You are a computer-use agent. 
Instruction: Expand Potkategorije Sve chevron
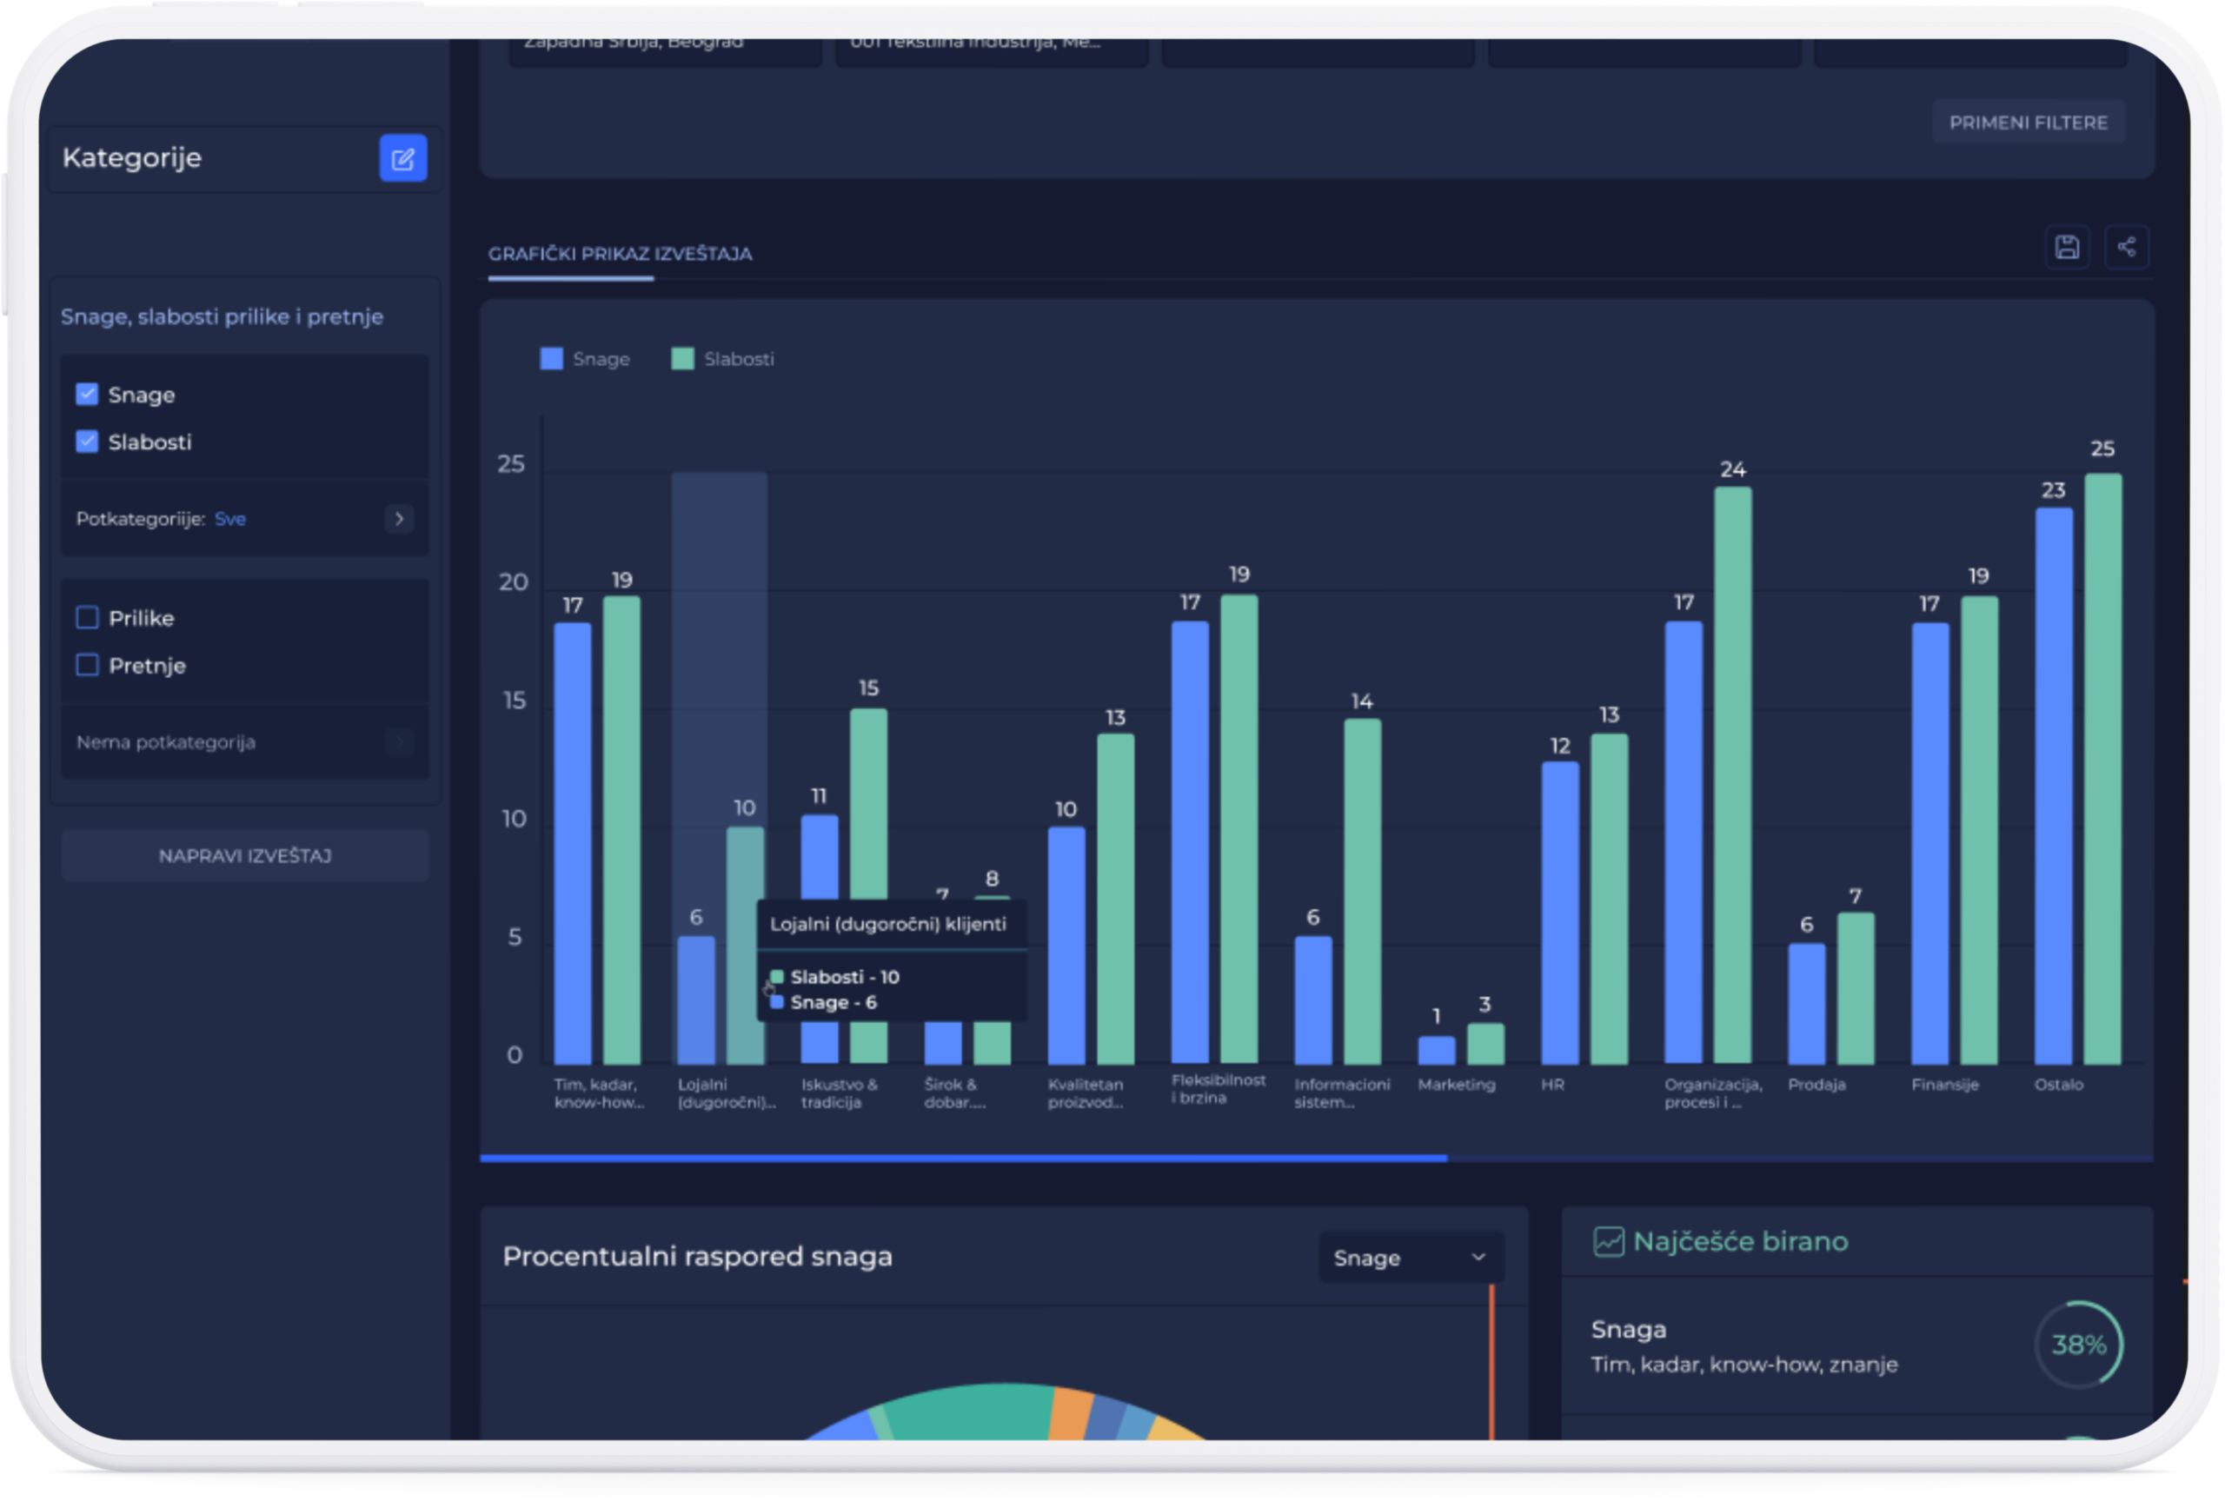(399, 519)
